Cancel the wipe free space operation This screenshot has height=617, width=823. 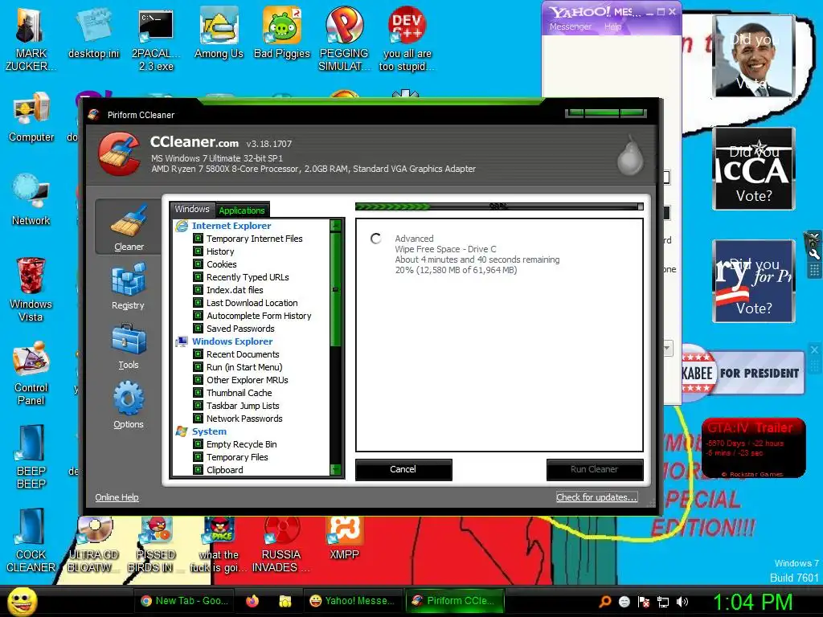pyautogui.click(x=403, y=469)
